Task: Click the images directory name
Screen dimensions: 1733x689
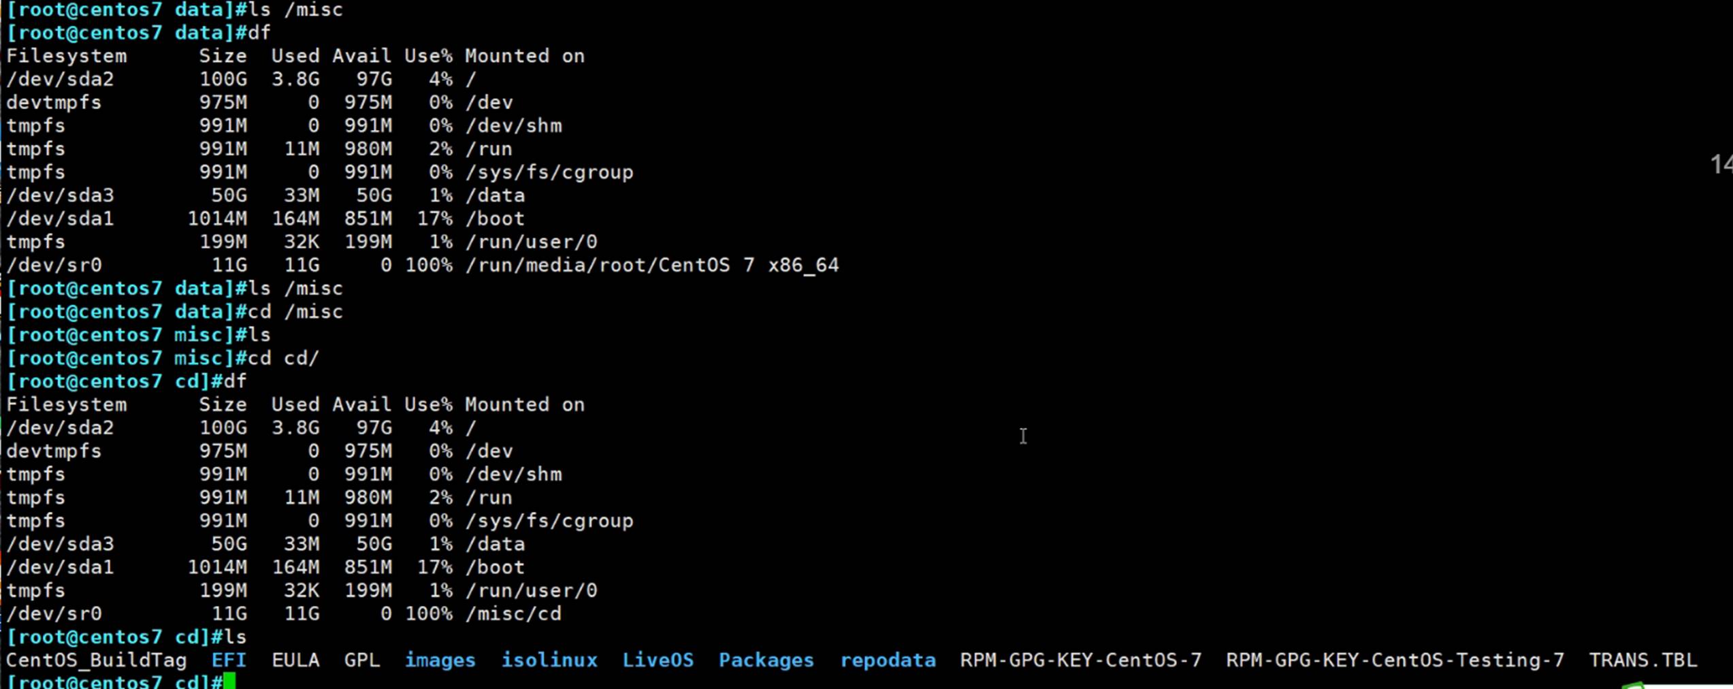Action: (440, 660)
